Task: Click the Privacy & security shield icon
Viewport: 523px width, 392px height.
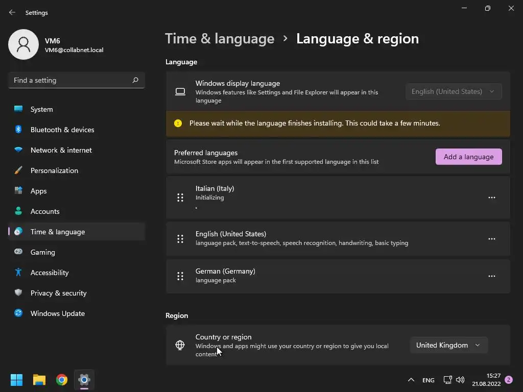Action: click(x=18, y=292)
